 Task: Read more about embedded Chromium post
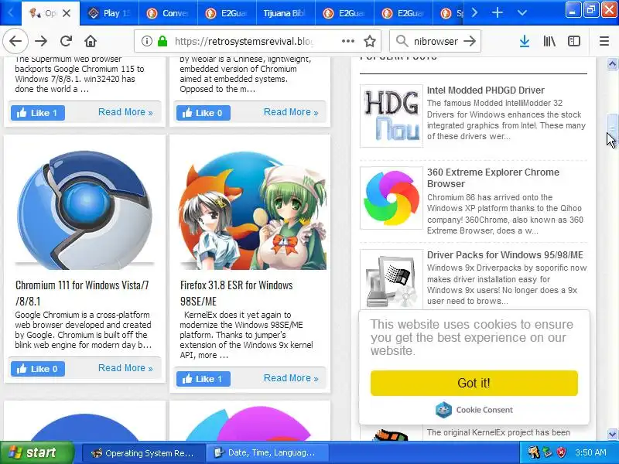291,112
